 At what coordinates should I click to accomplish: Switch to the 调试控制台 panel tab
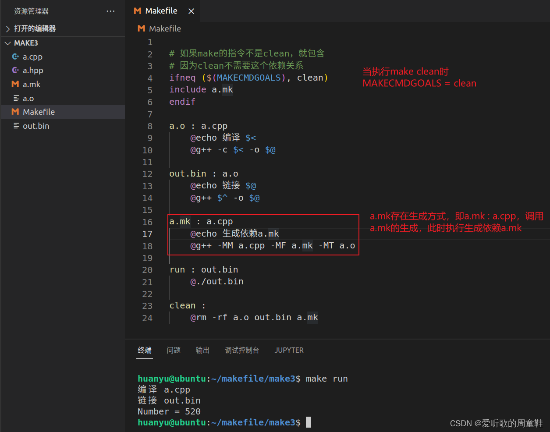tap(242, 350)
